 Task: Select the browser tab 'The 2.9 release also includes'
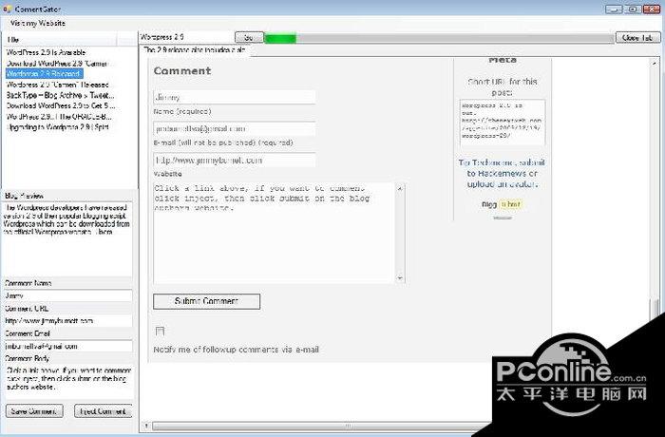195,50
